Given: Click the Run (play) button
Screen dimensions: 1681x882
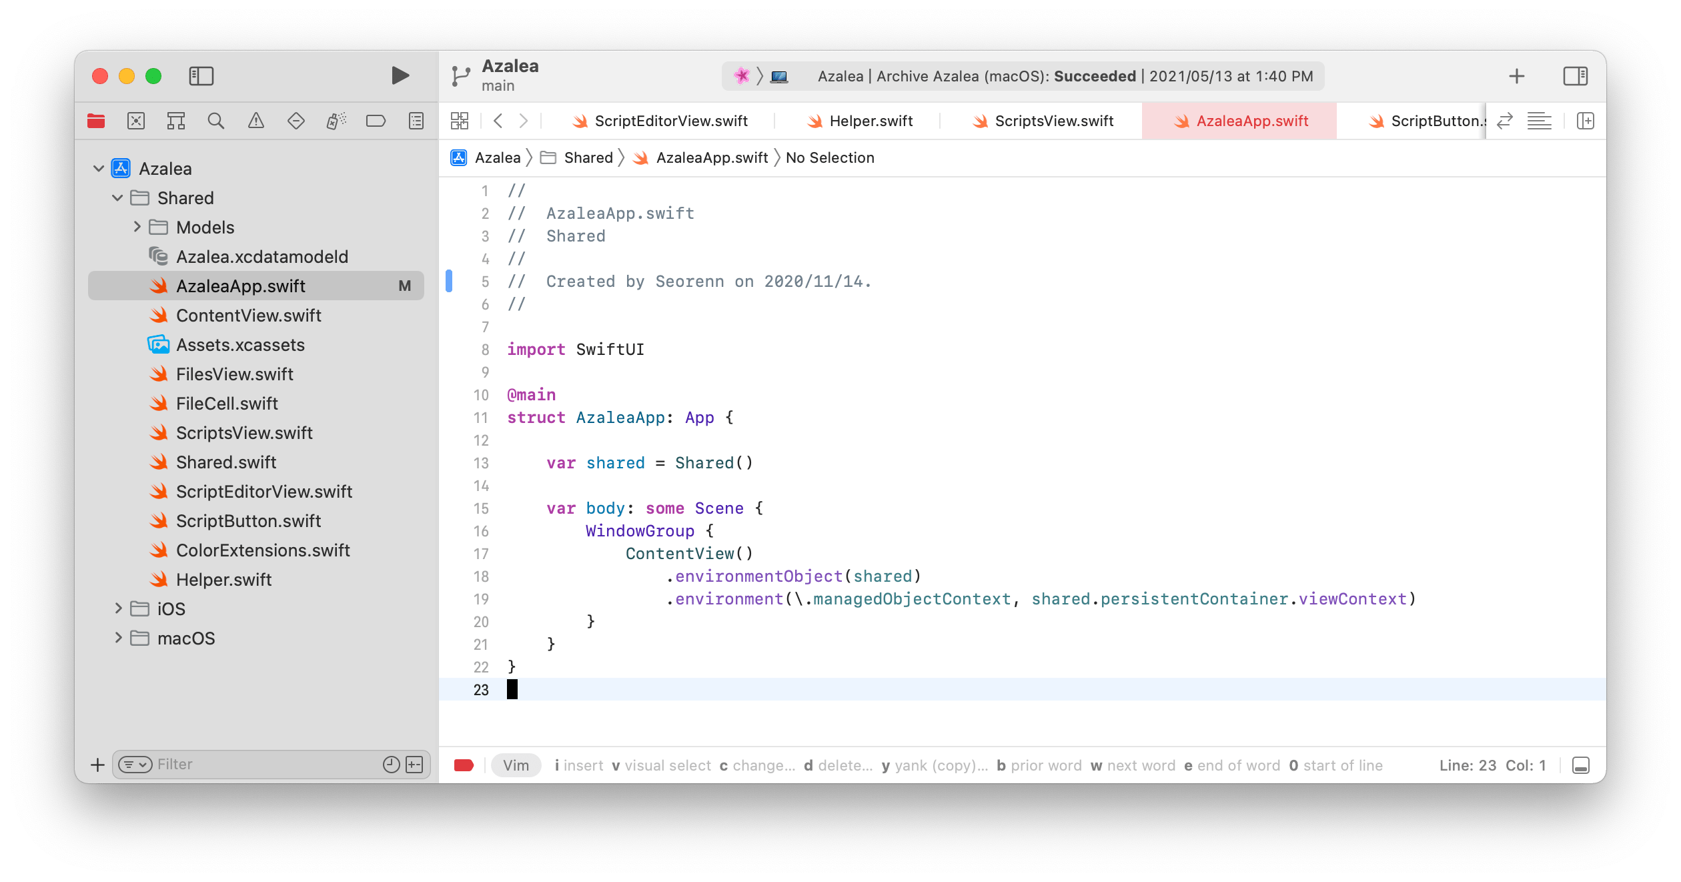Looking at the screenshot, I should pyautogui.click(x=400, y=76).
